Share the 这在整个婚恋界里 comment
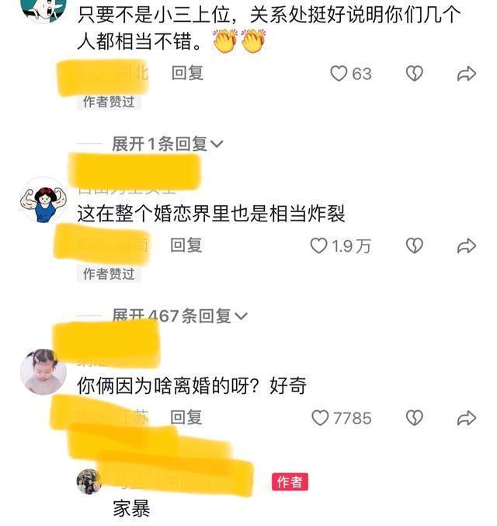The width and height of the screenshot is (497, 526). (467, 246)
